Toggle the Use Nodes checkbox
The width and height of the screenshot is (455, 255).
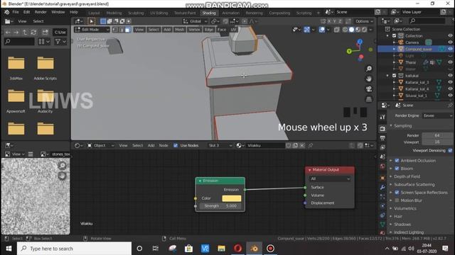(176, 145)
